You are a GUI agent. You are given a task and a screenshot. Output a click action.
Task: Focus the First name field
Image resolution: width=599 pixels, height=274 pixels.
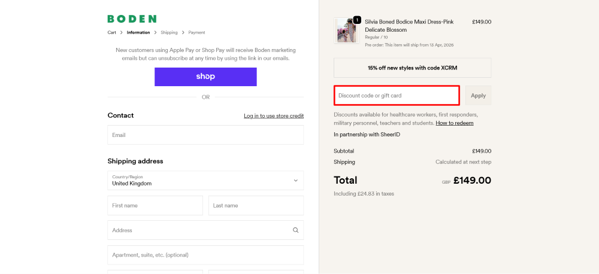[155, 206]
